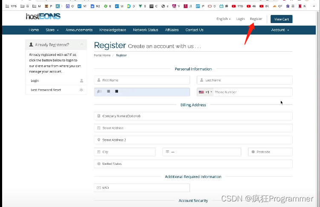Viewport: 320px width, 207px height.
Task: Open the United States country dropdown
Action: 193,164
